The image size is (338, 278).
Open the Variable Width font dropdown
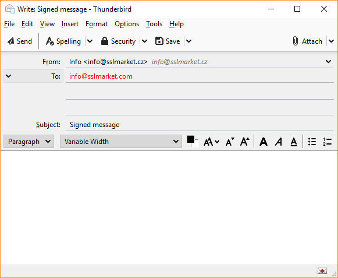[x=121, y=142]
